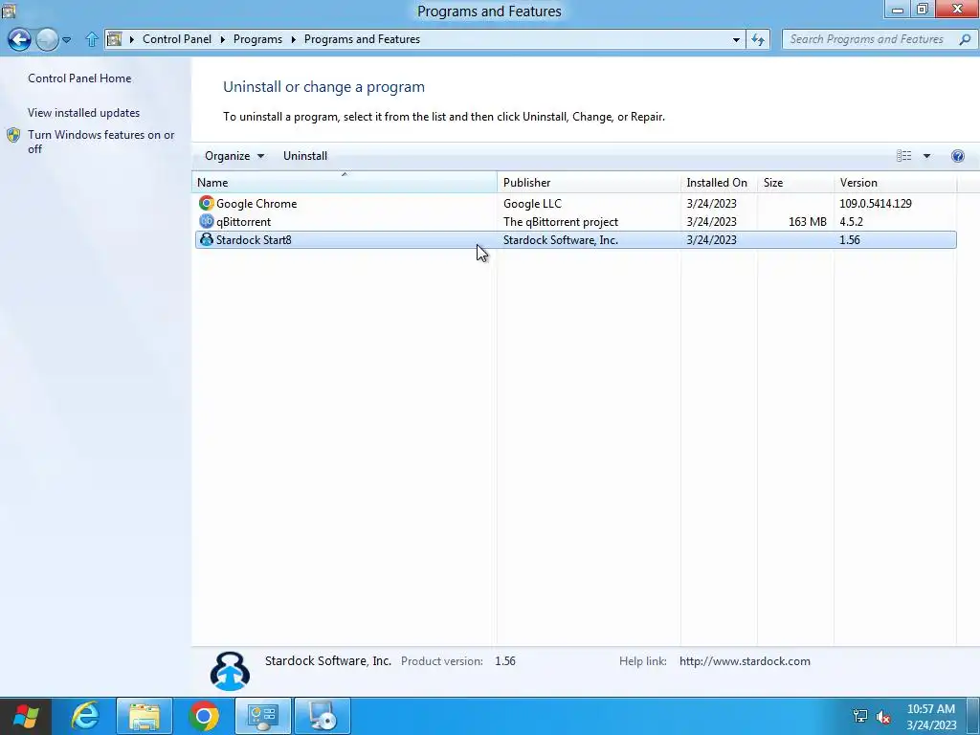
Task: Click the Uninstall toolbar button
Action: coord(305,156)
